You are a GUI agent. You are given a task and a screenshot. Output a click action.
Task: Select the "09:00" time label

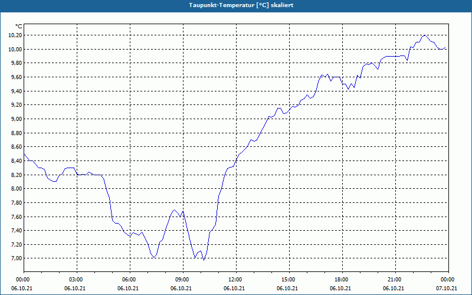coord(181,279)
